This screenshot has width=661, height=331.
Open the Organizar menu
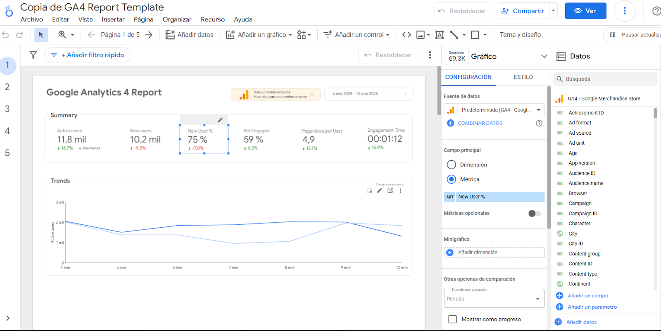click(177, 19)
